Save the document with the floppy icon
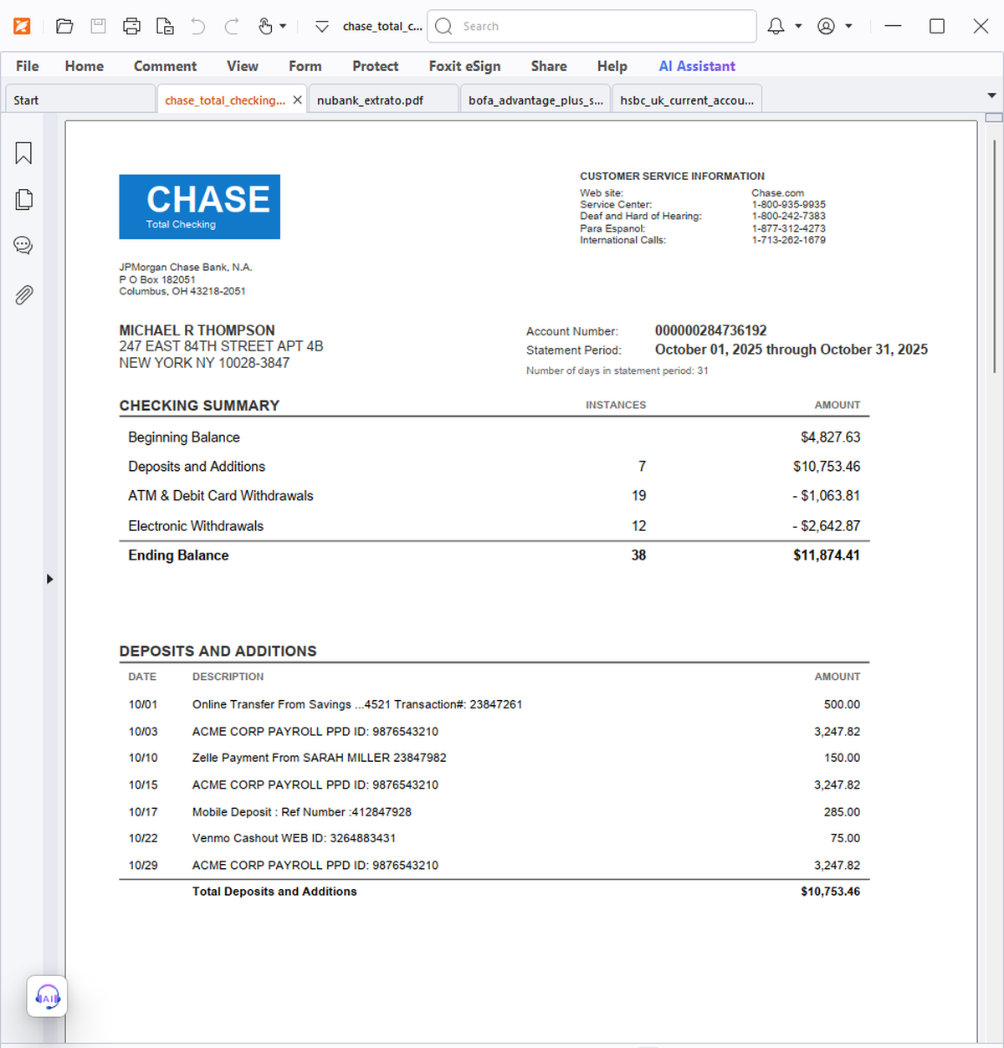This screenshot has width=1004, height=1048. [x=98, y=26]
